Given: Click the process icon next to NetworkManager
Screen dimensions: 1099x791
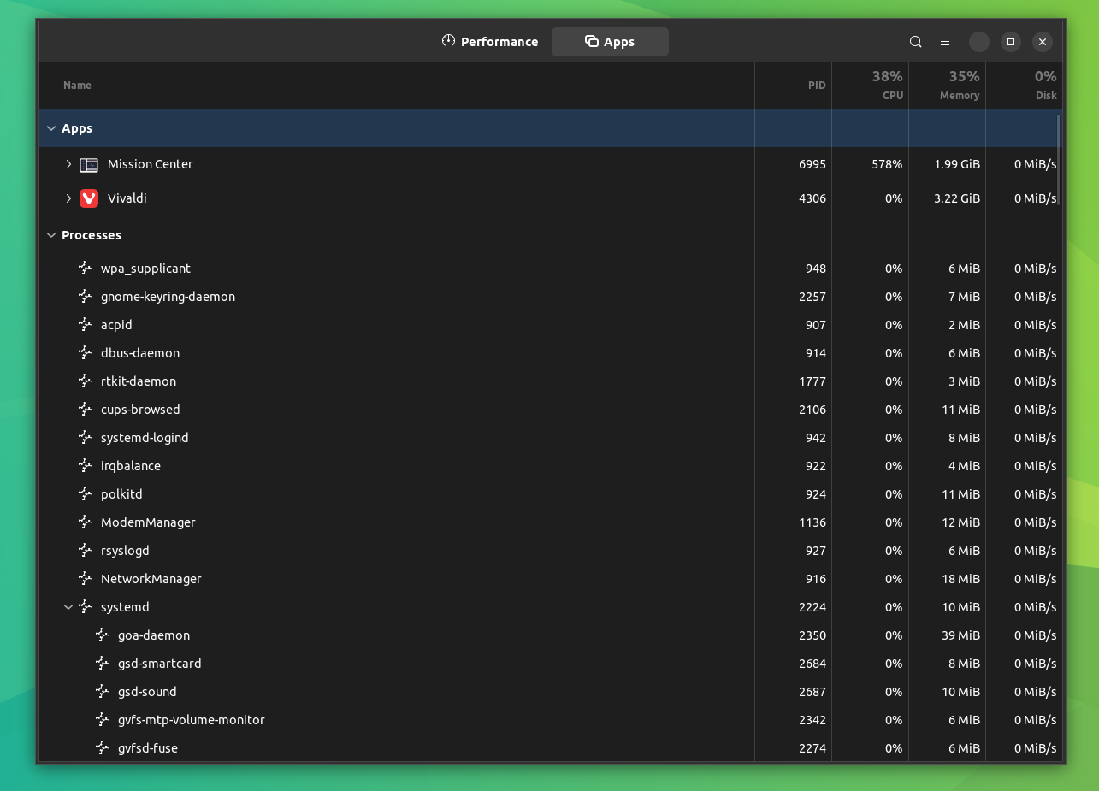Looking at the screenshot, I should (86, 578).
